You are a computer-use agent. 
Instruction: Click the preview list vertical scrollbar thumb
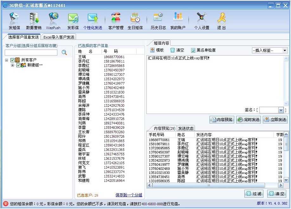click(286, 144)
